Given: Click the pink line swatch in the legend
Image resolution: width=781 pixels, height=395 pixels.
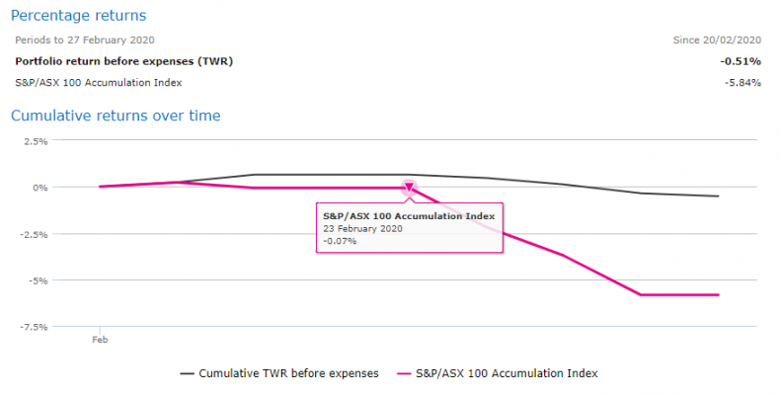Looking at the screenshot, I should click(x=402, y=373).
